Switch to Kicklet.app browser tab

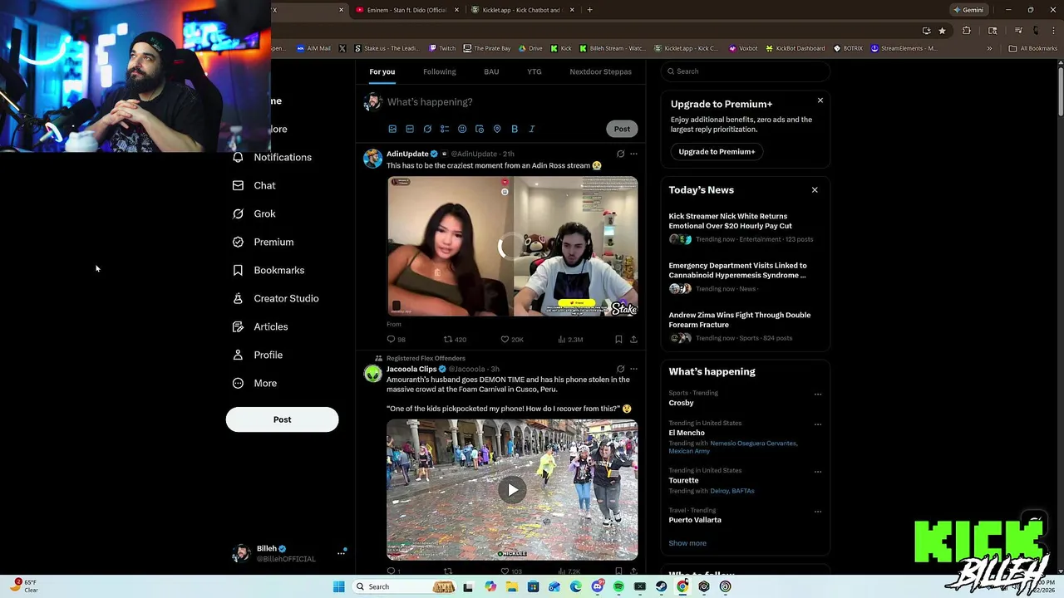point(522,10)
